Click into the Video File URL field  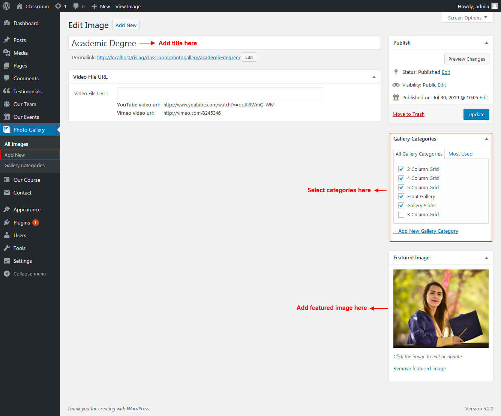220,93
